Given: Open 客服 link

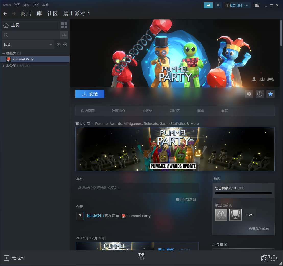Looking at the screenshot, I should pos(225,111).
